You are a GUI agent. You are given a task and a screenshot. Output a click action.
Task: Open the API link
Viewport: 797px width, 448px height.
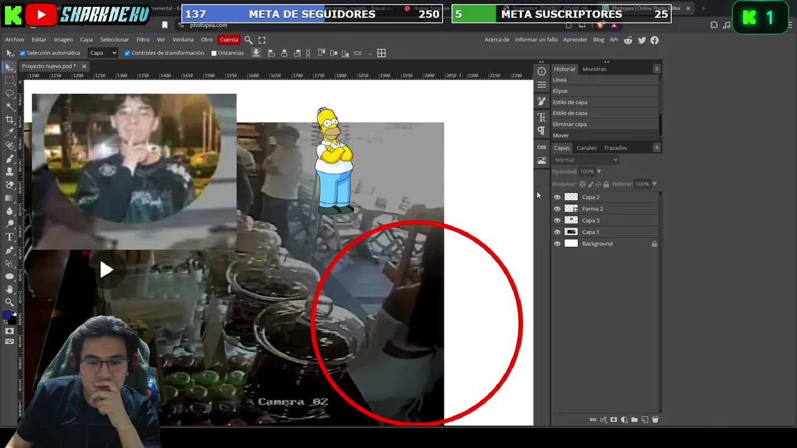(x=614, y=40)
